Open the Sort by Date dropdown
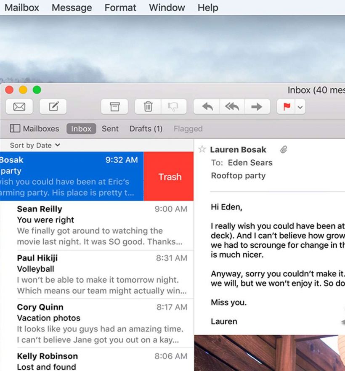Viewport: 345px width, 371px height. (35, 145)
